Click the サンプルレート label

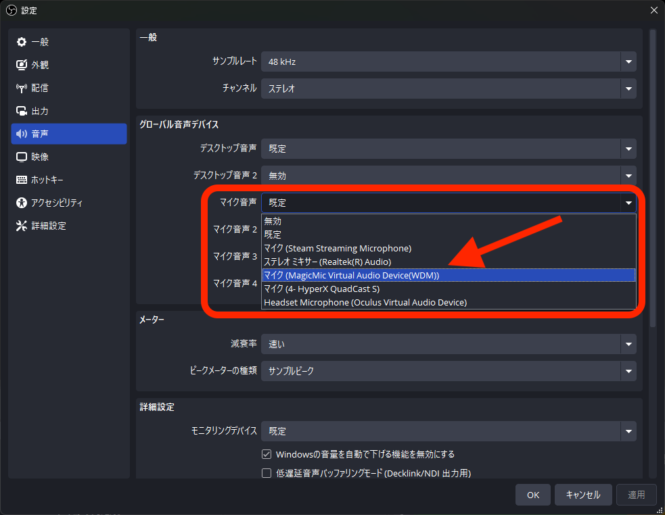tap(235, 62)
